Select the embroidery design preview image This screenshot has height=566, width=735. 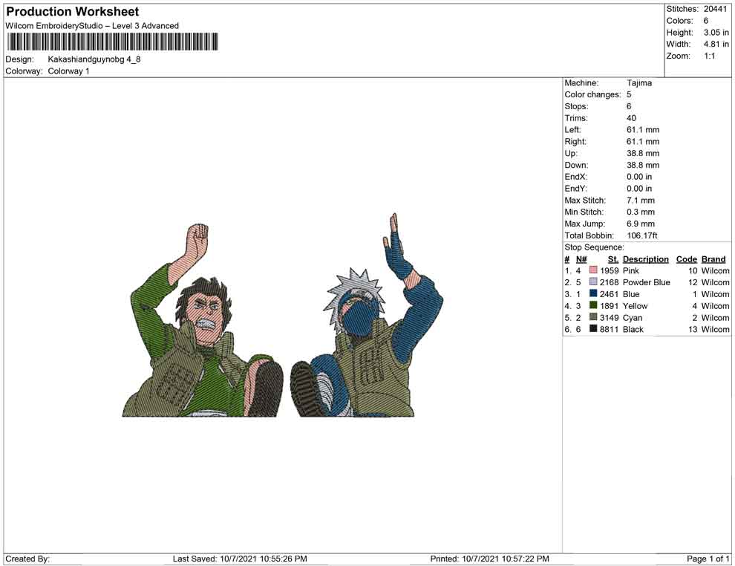tap(282, 315)
